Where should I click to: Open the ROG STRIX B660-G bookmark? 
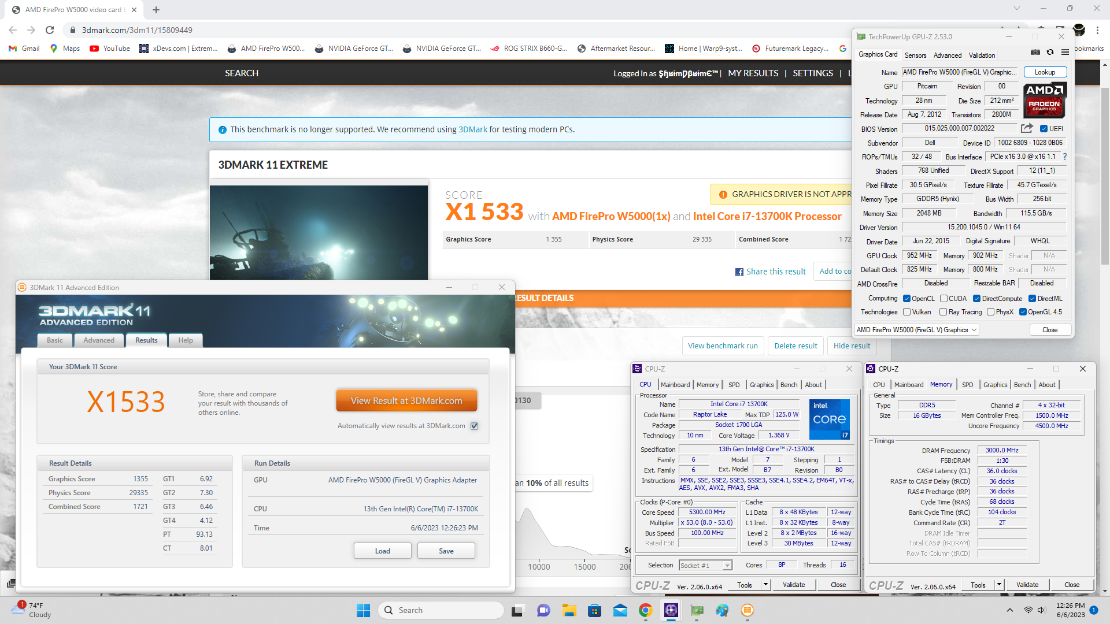[x=529, y=49]
